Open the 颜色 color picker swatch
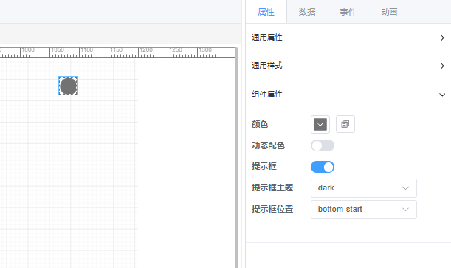Viewport: 451px width, 268px height. [320, 124]
